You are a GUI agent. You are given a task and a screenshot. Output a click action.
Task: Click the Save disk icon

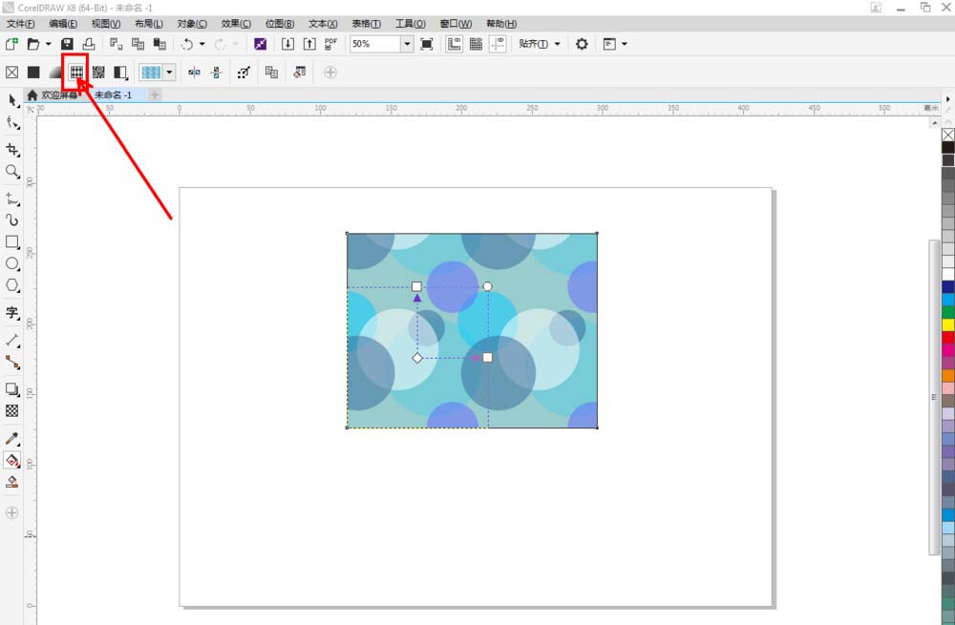click(x=67, y=44)
